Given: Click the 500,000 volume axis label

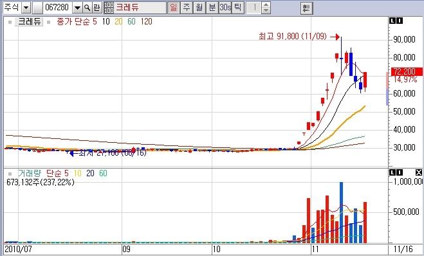Looking at the screenshot, I should (406, 212).
